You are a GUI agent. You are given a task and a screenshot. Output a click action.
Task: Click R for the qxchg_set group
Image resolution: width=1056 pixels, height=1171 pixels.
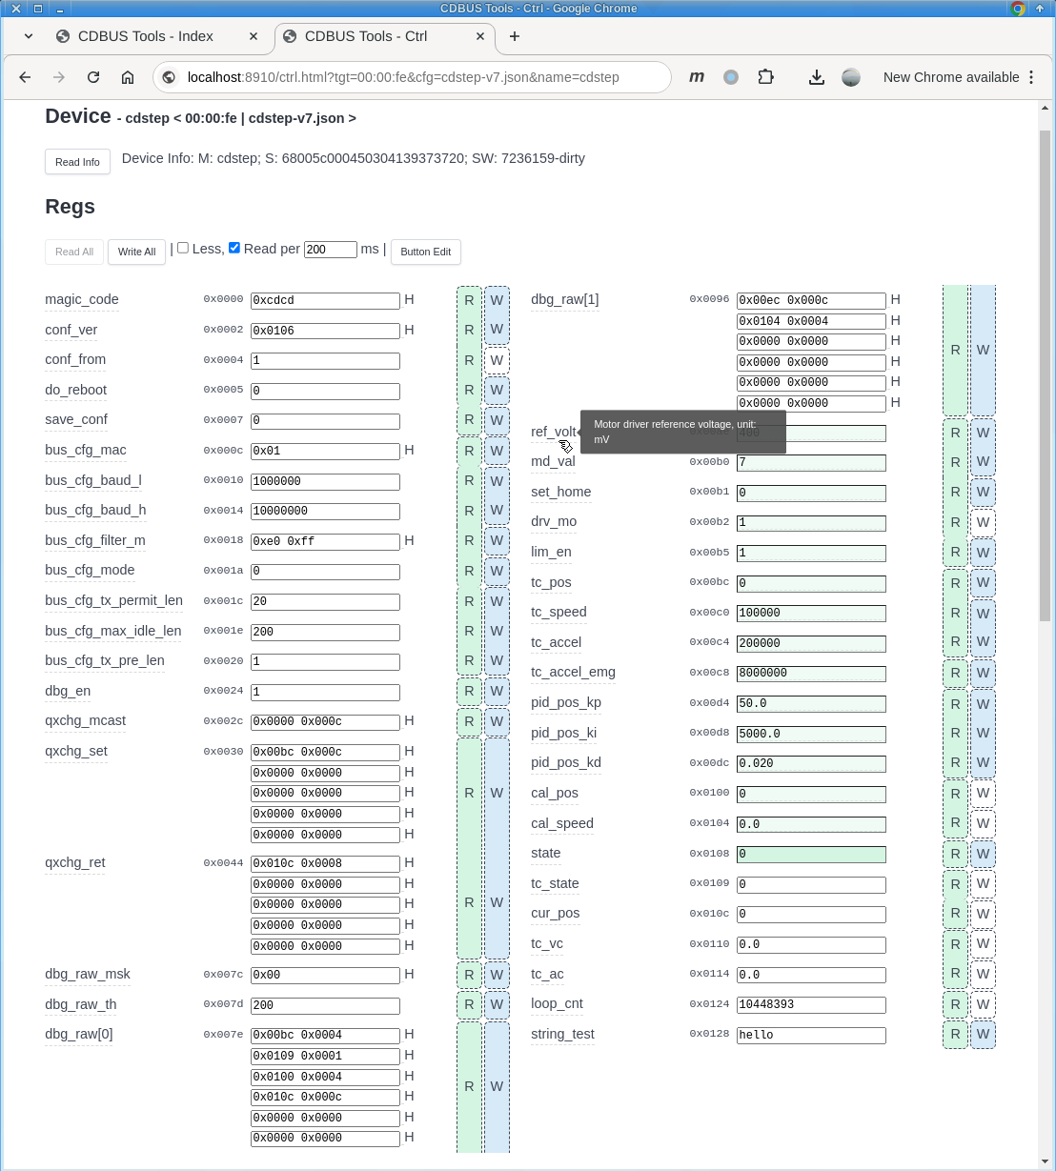coord(469,792)
